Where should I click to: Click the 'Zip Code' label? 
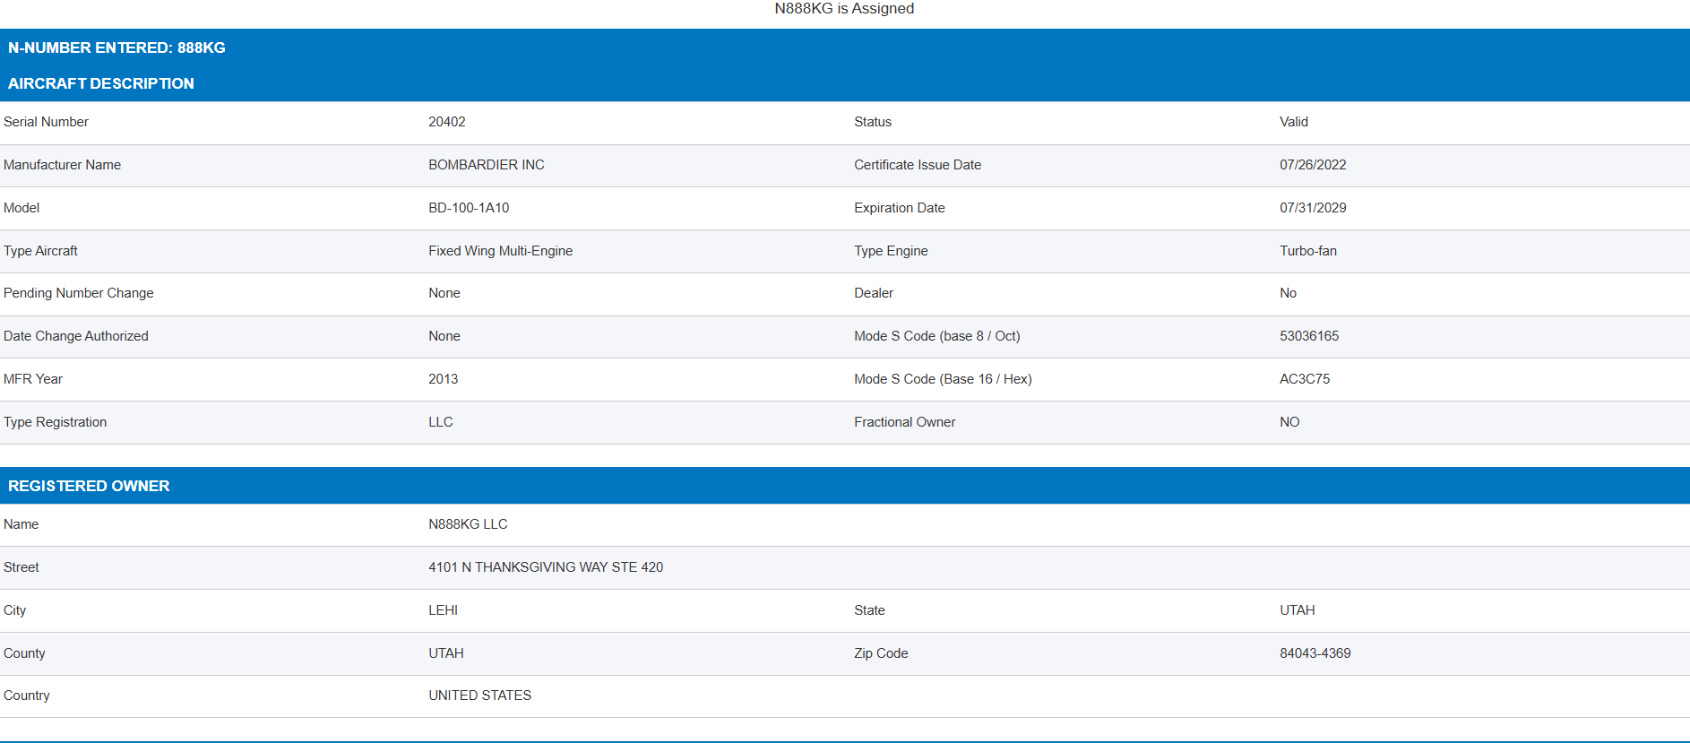(x=881, y=653)
